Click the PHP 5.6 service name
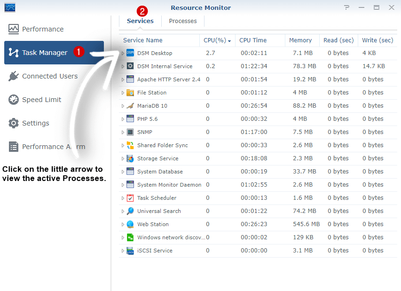This screenshot has width=401, height=291. pyautogui.click(x=147, y=119)
